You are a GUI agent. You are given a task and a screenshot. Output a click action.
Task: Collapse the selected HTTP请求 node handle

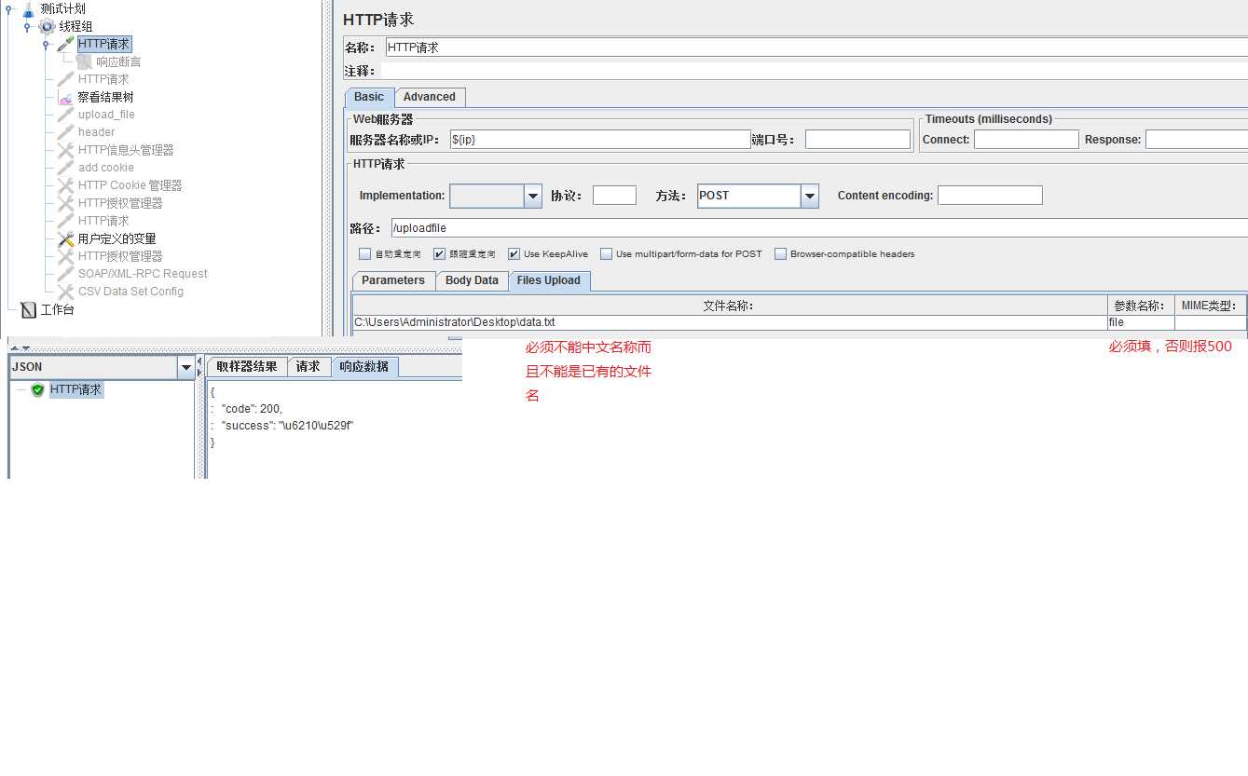[x=47, y=44]
